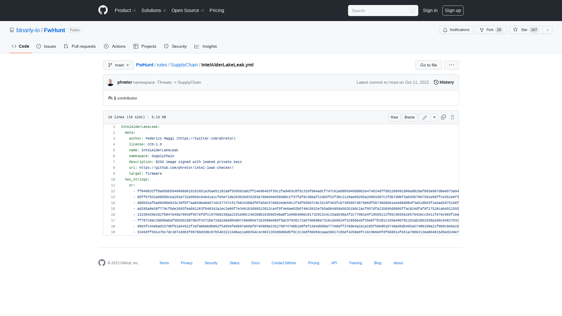
Task: Click the Sign up button
Action: 453,11
